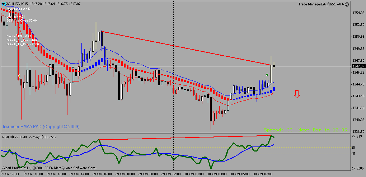Click the 29 Oct 20:00 time label
The width and height of the screenshot is (366, 177).
(x=148, y=174)
